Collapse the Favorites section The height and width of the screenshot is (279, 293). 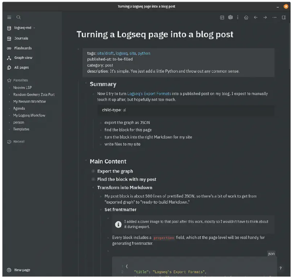[21, 80]
